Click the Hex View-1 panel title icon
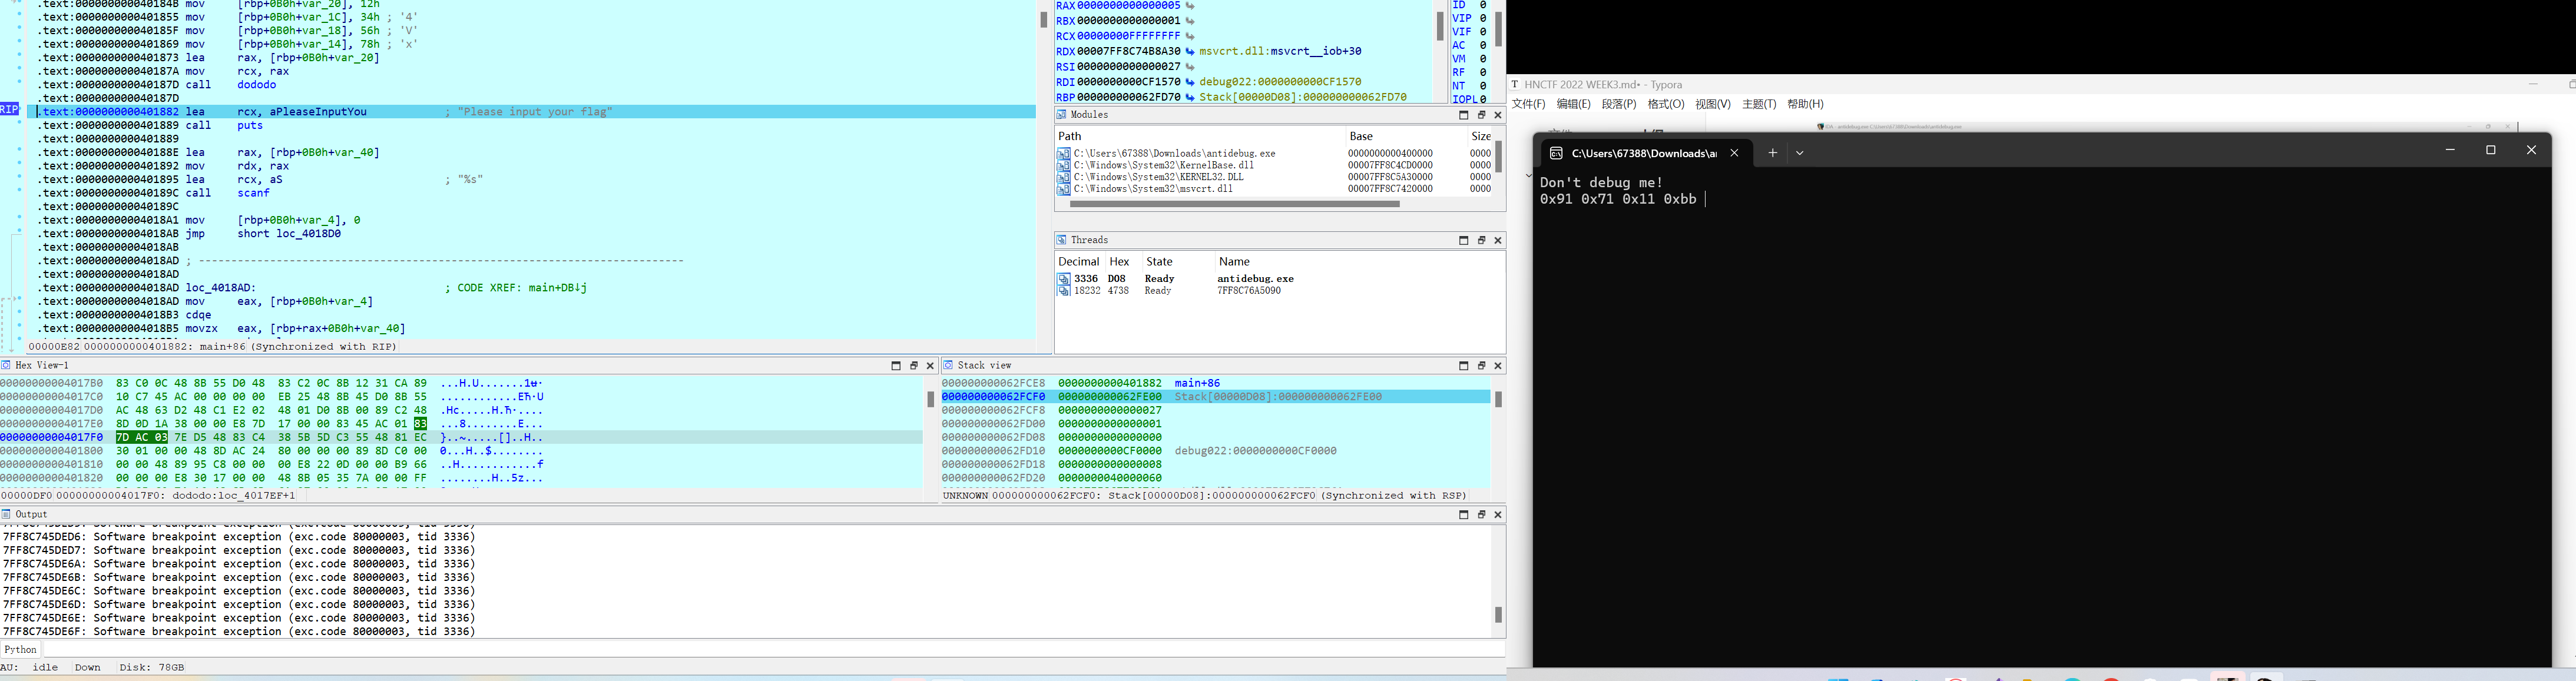 point(6,366)
